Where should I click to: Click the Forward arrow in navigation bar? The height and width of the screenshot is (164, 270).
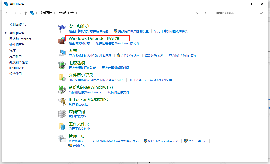[x=15, y=13]
